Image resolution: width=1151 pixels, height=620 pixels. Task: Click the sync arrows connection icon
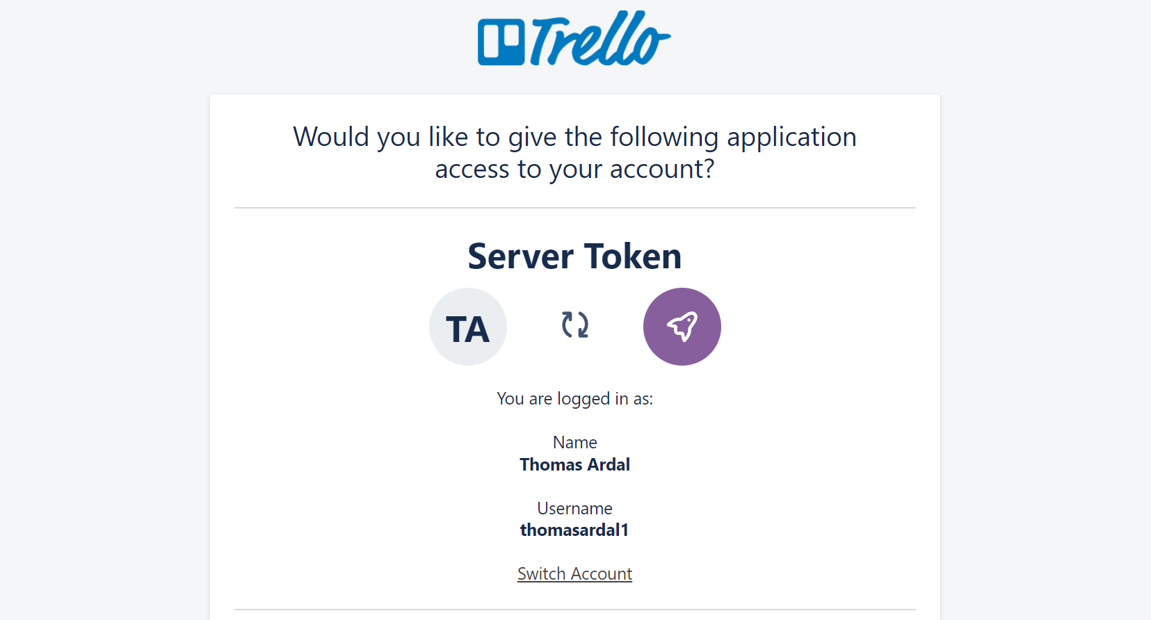click(574, 326)
